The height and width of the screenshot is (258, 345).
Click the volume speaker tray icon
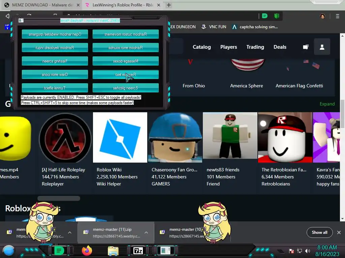point(307,251)
